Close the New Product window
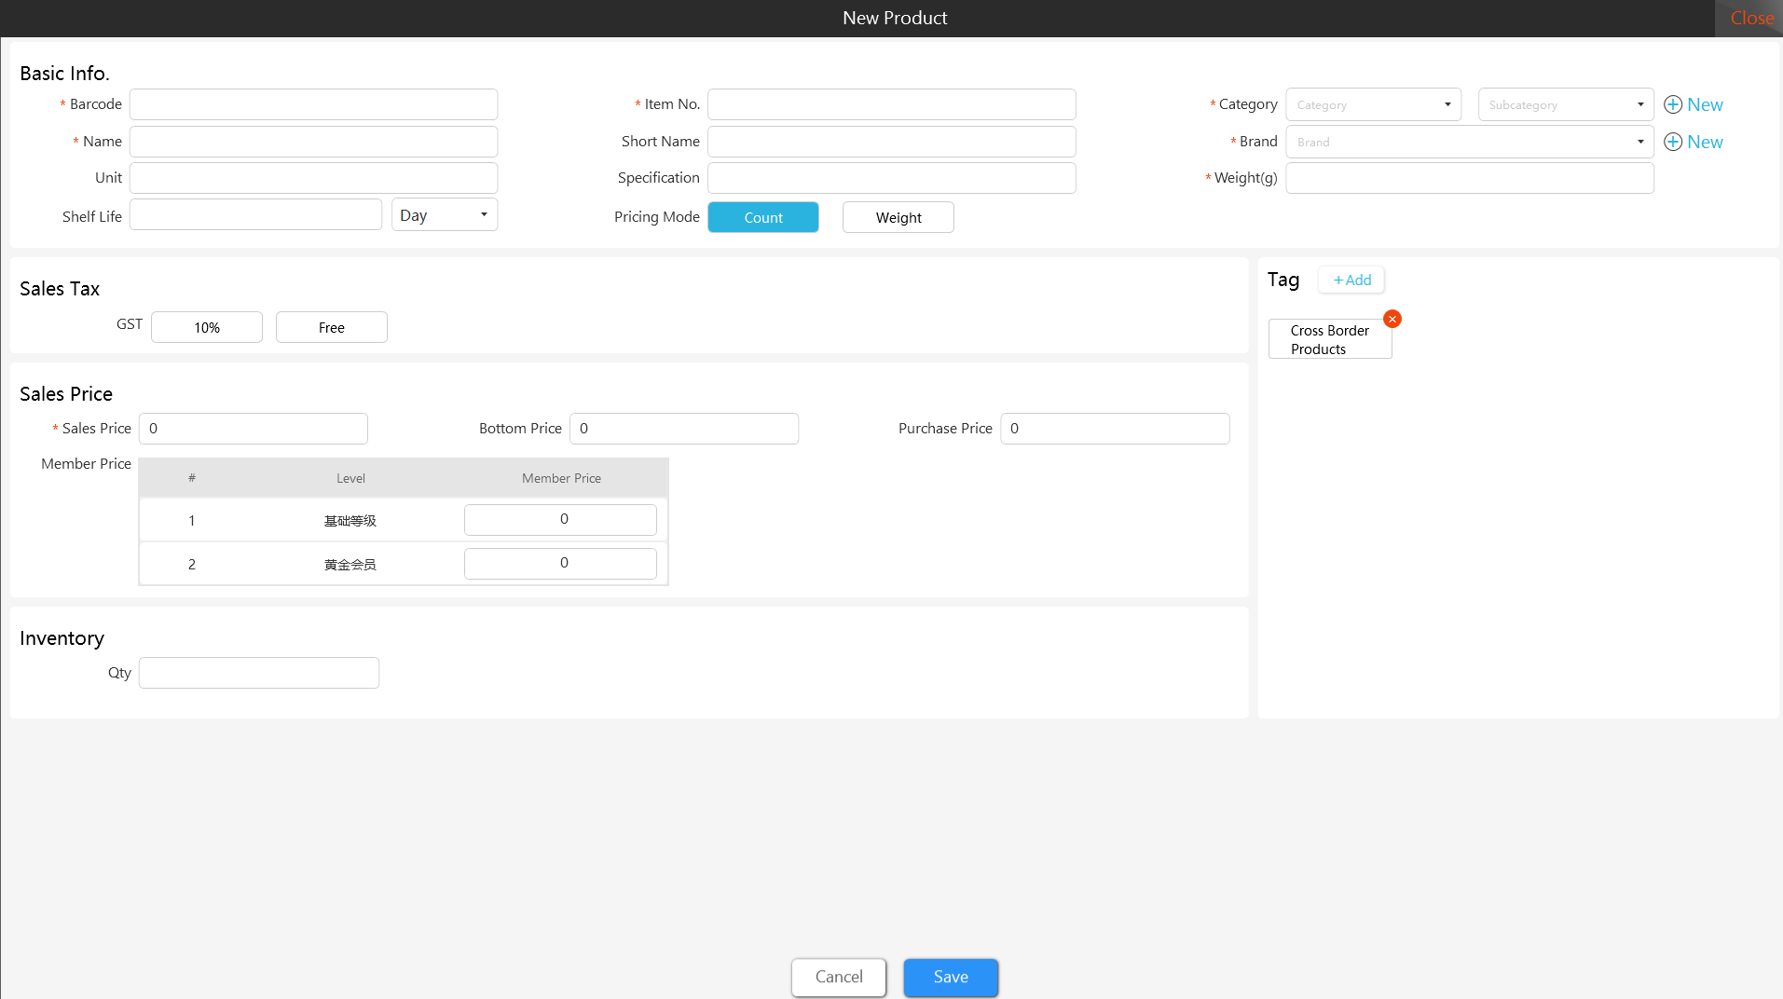The height and width of the screenshot is (999, 1783). (x=1751, y=18)
